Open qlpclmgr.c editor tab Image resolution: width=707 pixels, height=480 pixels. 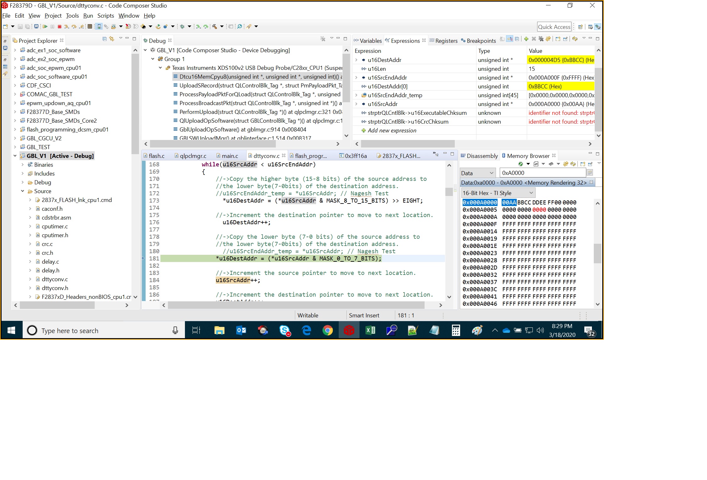193,156
